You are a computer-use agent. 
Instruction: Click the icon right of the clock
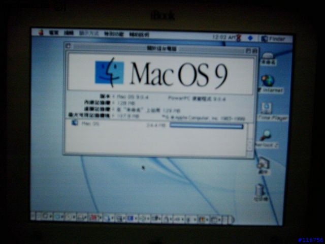[x=239, y=38]
